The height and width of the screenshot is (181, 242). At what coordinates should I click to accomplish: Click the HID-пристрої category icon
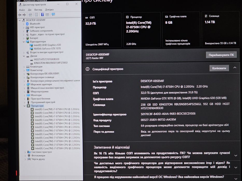pyautogui.click(x=27, y=27)
